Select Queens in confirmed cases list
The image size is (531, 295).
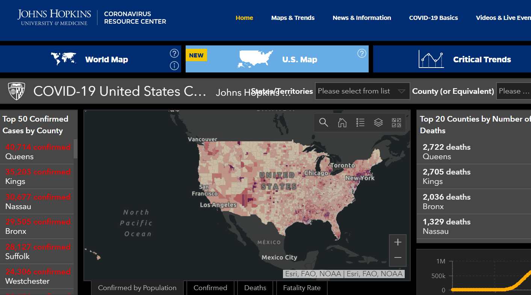point(37,152)
